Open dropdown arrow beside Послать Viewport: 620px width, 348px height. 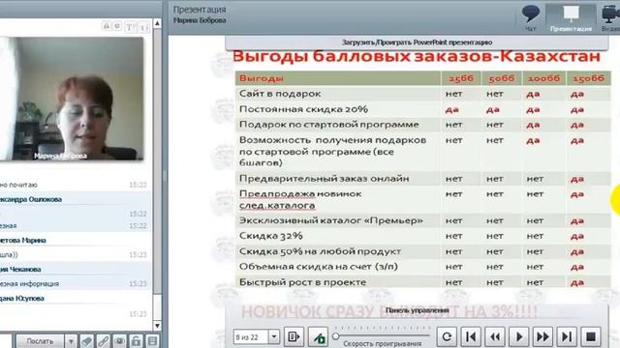[71, 341]
